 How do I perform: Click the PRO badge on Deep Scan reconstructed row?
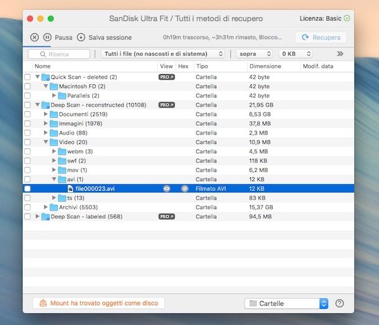pyautogui.click(x=167, y=105)
